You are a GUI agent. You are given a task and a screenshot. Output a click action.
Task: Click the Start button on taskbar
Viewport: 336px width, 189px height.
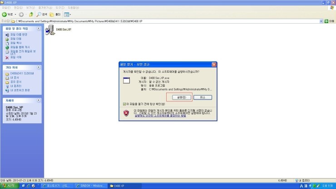pos(10,186)
